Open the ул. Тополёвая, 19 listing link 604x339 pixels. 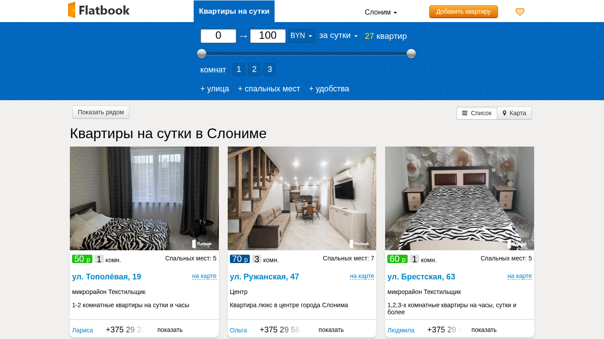(x=107, y=277)
